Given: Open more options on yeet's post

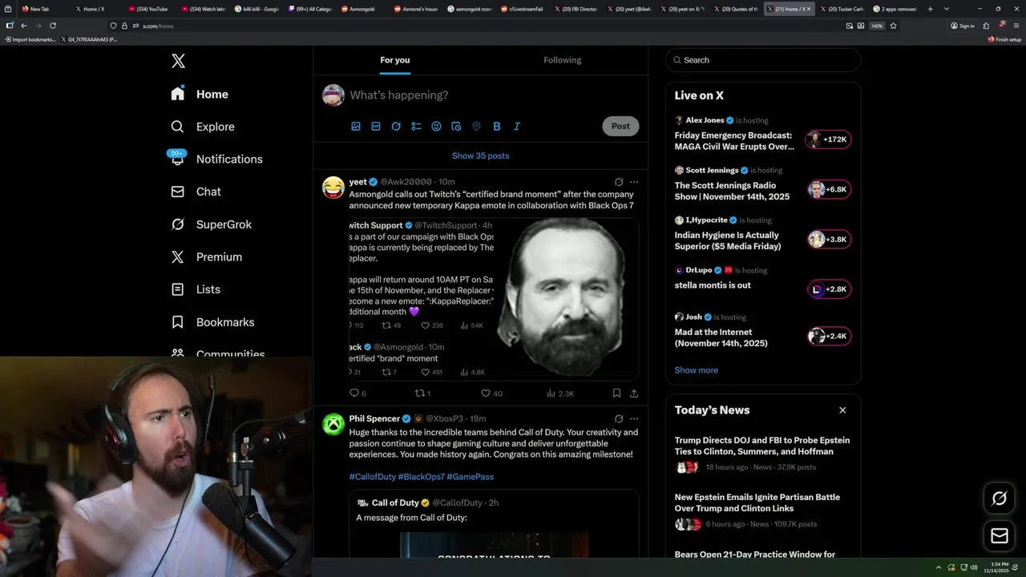Looking at the screenshot, I should tap(634, 182).
